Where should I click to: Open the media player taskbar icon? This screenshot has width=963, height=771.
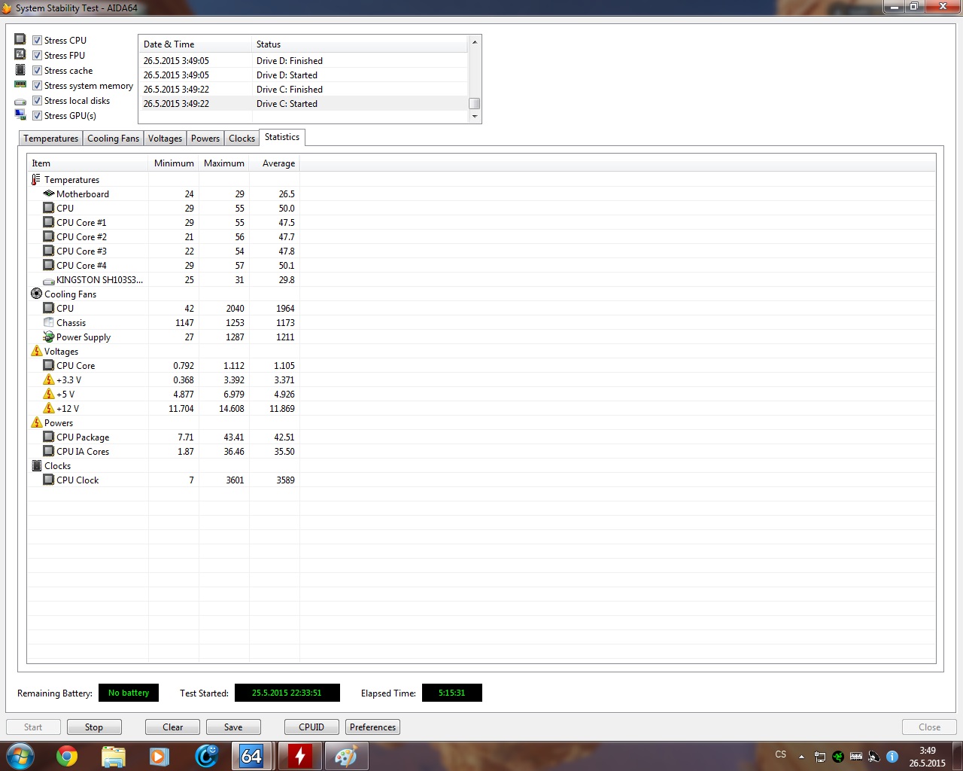[x=159, y=755]
